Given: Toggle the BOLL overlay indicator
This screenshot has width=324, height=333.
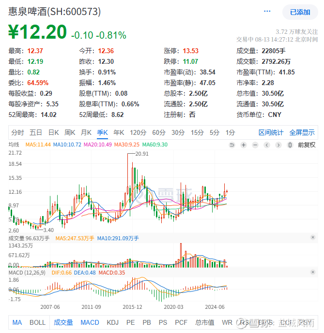Looking at the screenshot, I should tap(37, 322).
